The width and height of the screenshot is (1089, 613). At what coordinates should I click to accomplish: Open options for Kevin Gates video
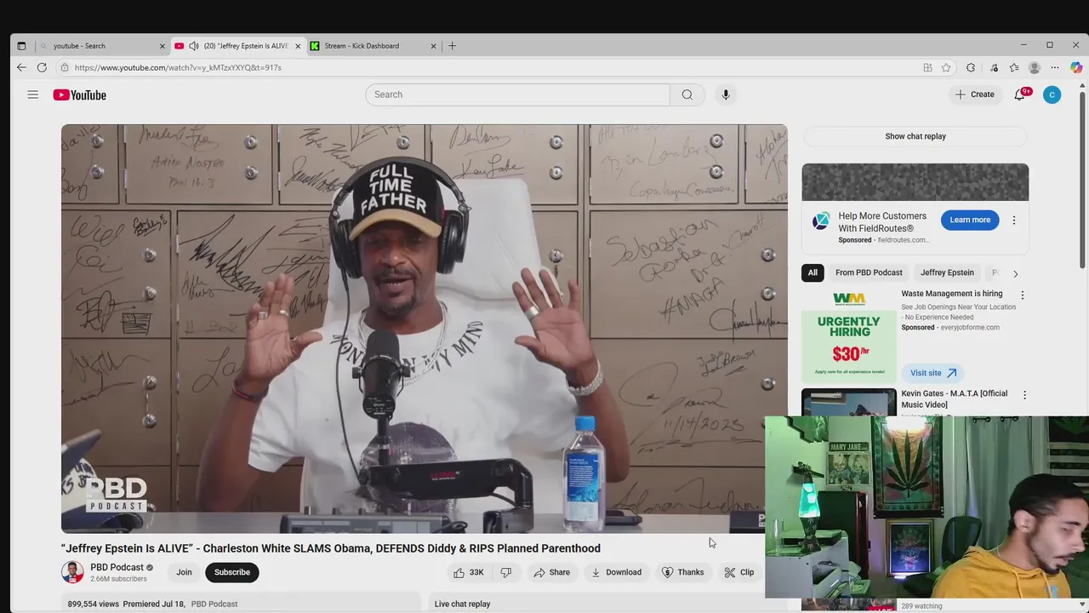(1024, 395)
